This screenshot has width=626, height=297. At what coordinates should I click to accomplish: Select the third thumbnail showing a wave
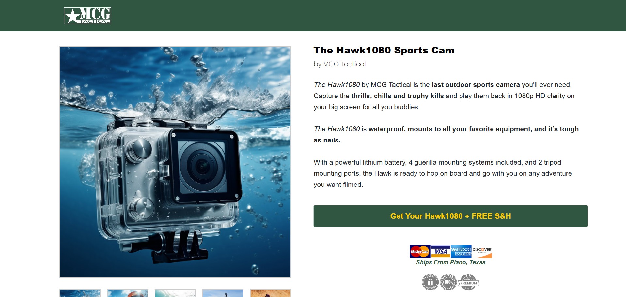pyautogui.click(x=175, y=293)
